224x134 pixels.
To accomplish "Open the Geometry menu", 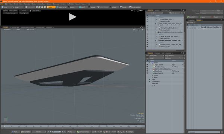I will 27,4.
